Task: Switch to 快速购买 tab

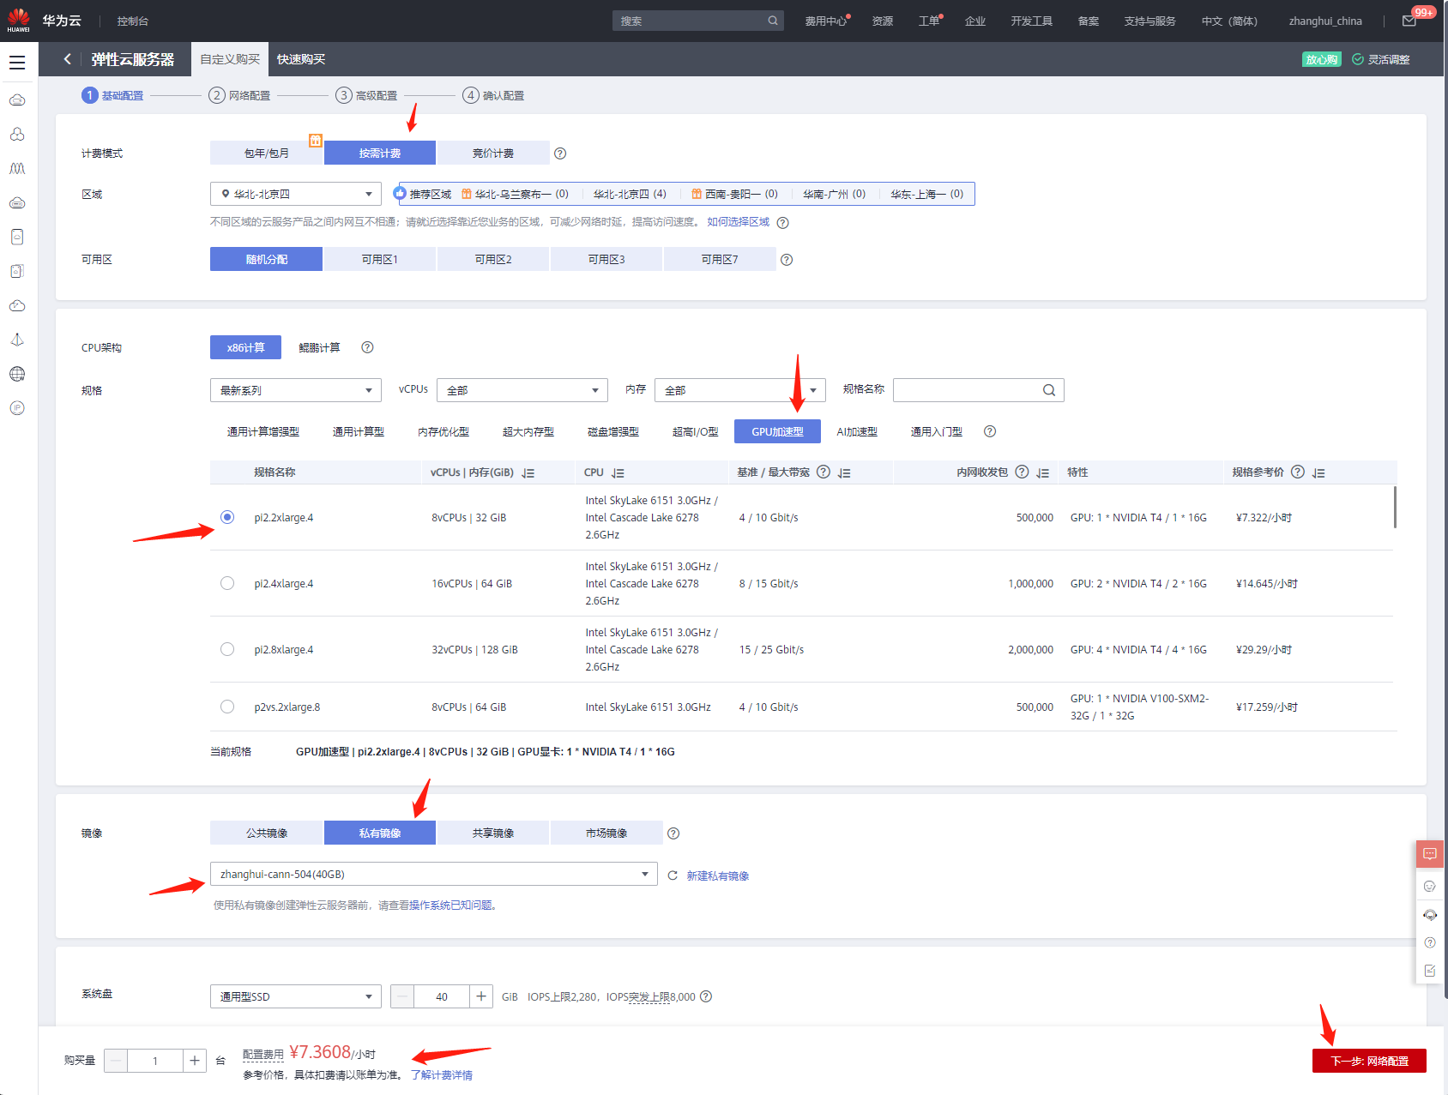Action: click(301, 59)
